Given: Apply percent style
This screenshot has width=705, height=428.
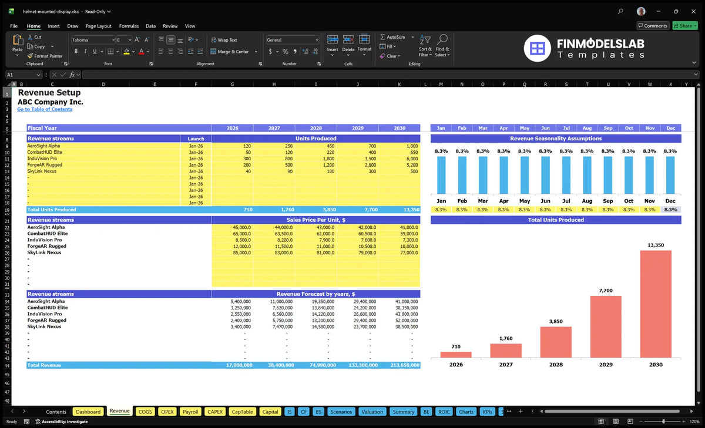Looking at the screenshot, I should (286, 52).
